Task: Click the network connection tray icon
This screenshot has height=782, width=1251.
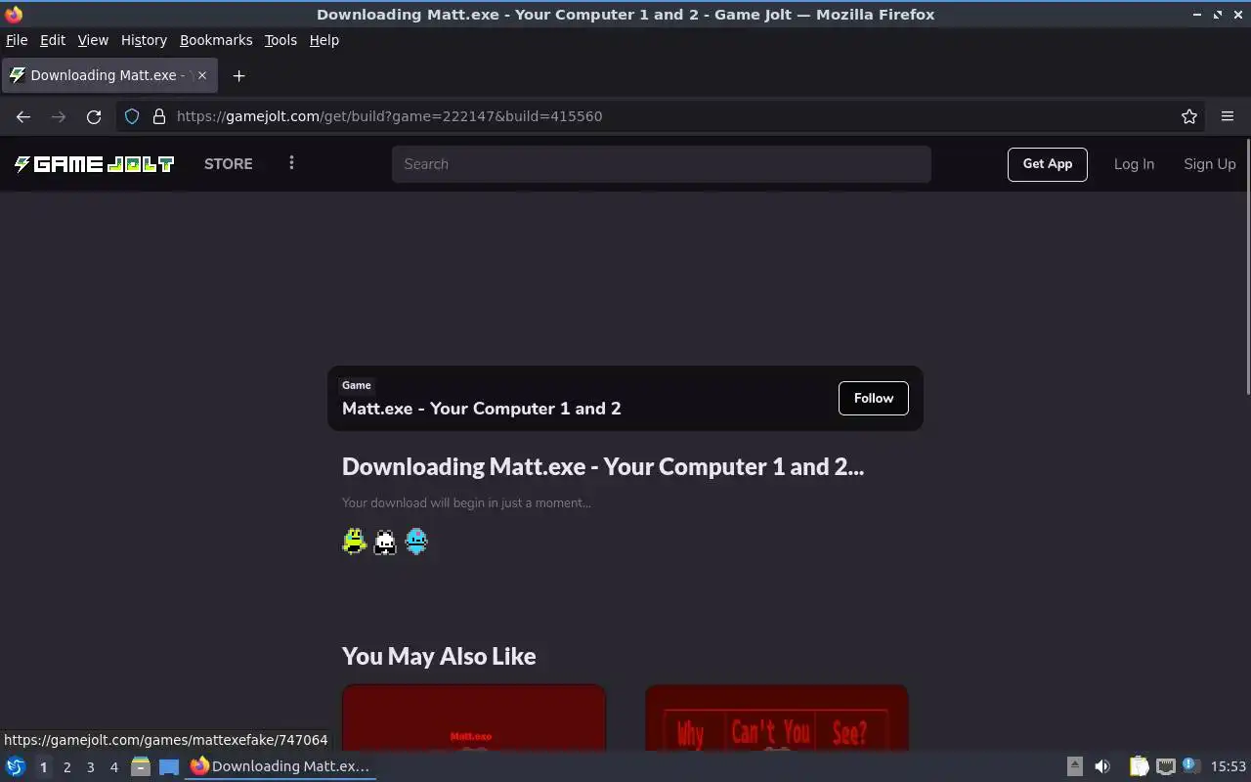Action: click(1165, 766)
